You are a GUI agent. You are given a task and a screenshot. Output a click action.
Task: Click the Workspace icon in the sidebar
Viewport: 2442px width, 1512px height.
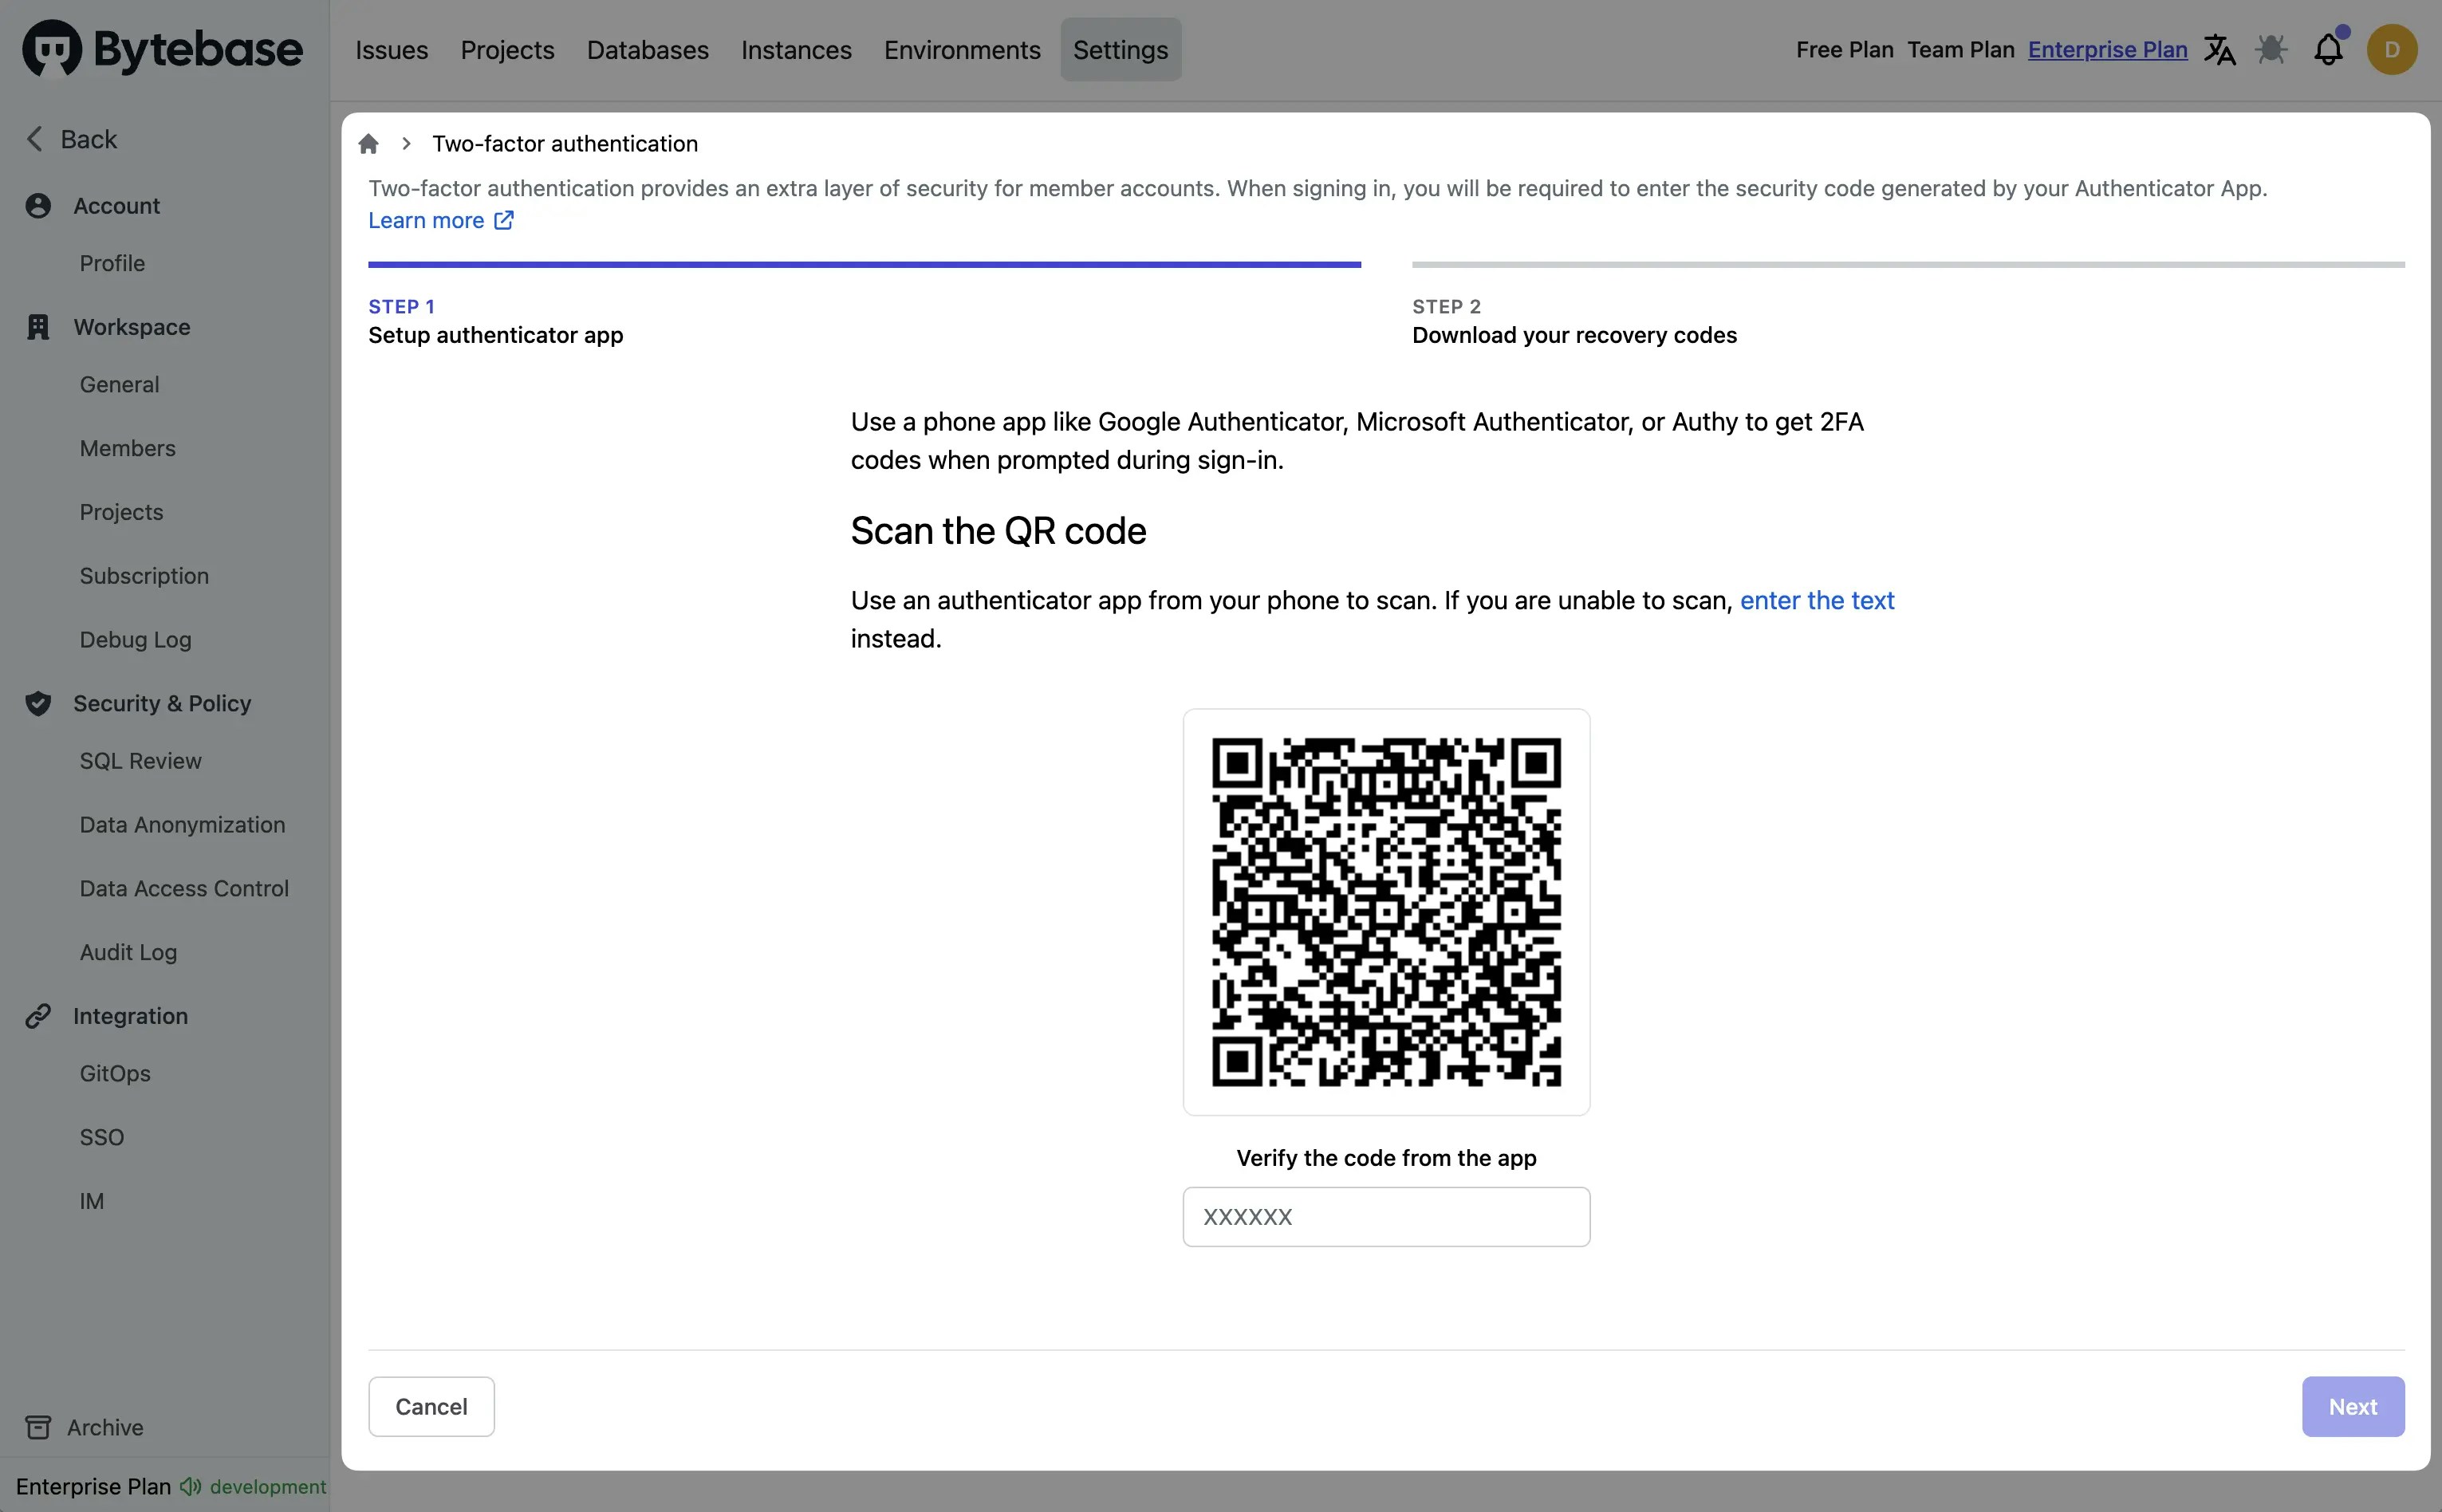coord(38,326)
